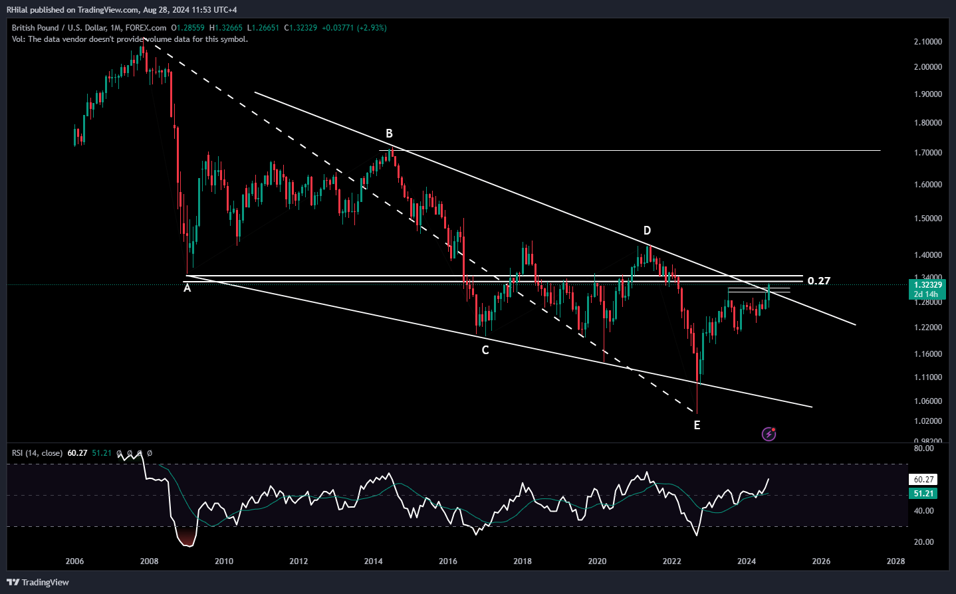Viewport: 956px width, 594px height.
Task: Click the 2.00000 price axis label
Action: [928, 67]
